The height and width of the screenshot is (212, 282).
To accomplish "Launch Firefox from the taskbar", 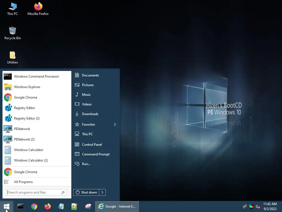I will point(47,206).
